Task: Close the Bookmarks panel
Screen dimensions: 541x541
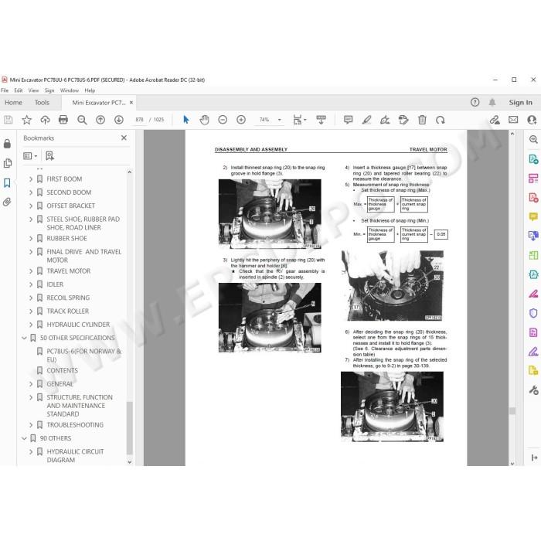Action: [124, 138]
